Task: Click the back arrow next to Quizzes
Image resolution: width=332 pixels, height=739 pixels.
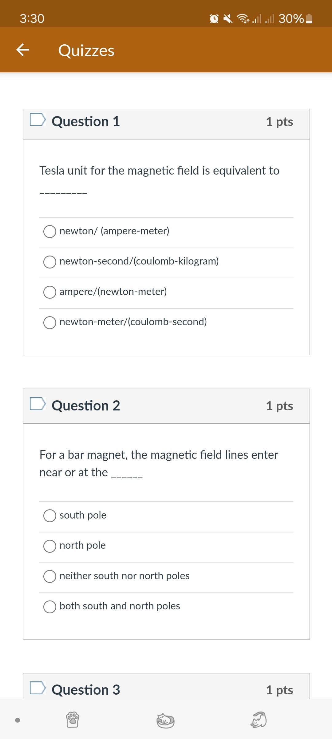Action: [23, 50]
